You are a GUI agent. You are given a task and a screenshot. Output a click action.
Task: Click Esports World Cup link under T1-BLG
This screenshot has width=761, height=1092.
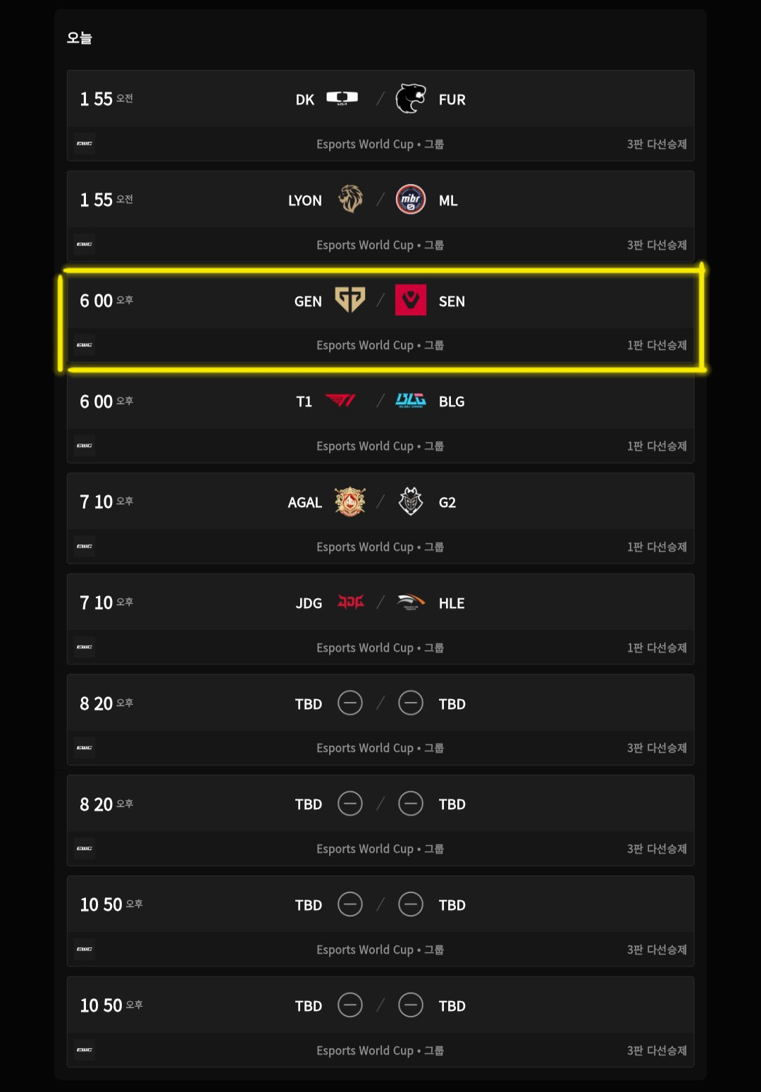[380, 446]
